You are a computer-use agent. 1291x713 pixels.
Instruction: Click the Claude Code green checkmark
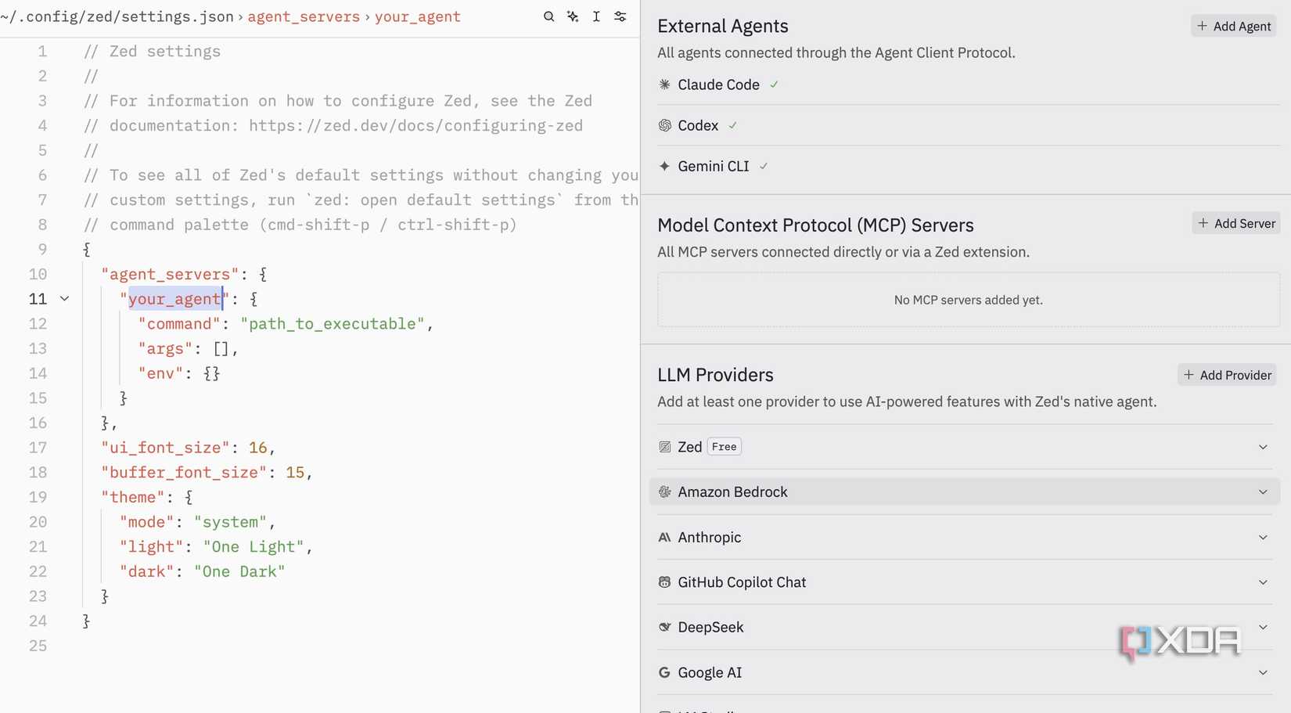click(x=774, y=85)
